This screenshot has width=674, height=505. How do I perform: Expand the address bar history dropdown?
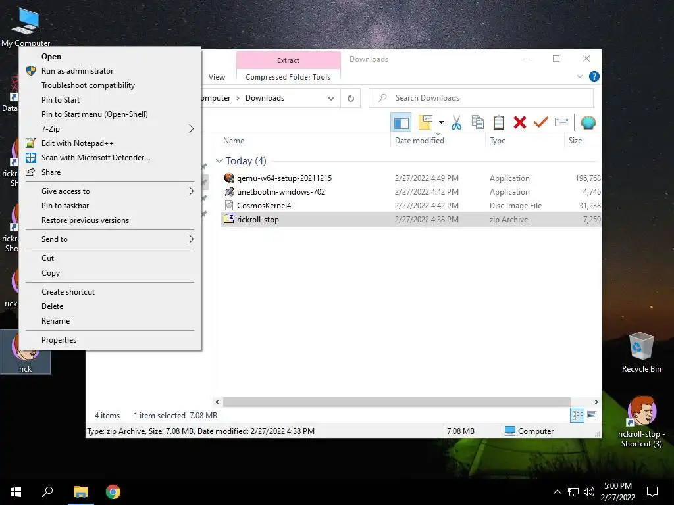330,99
